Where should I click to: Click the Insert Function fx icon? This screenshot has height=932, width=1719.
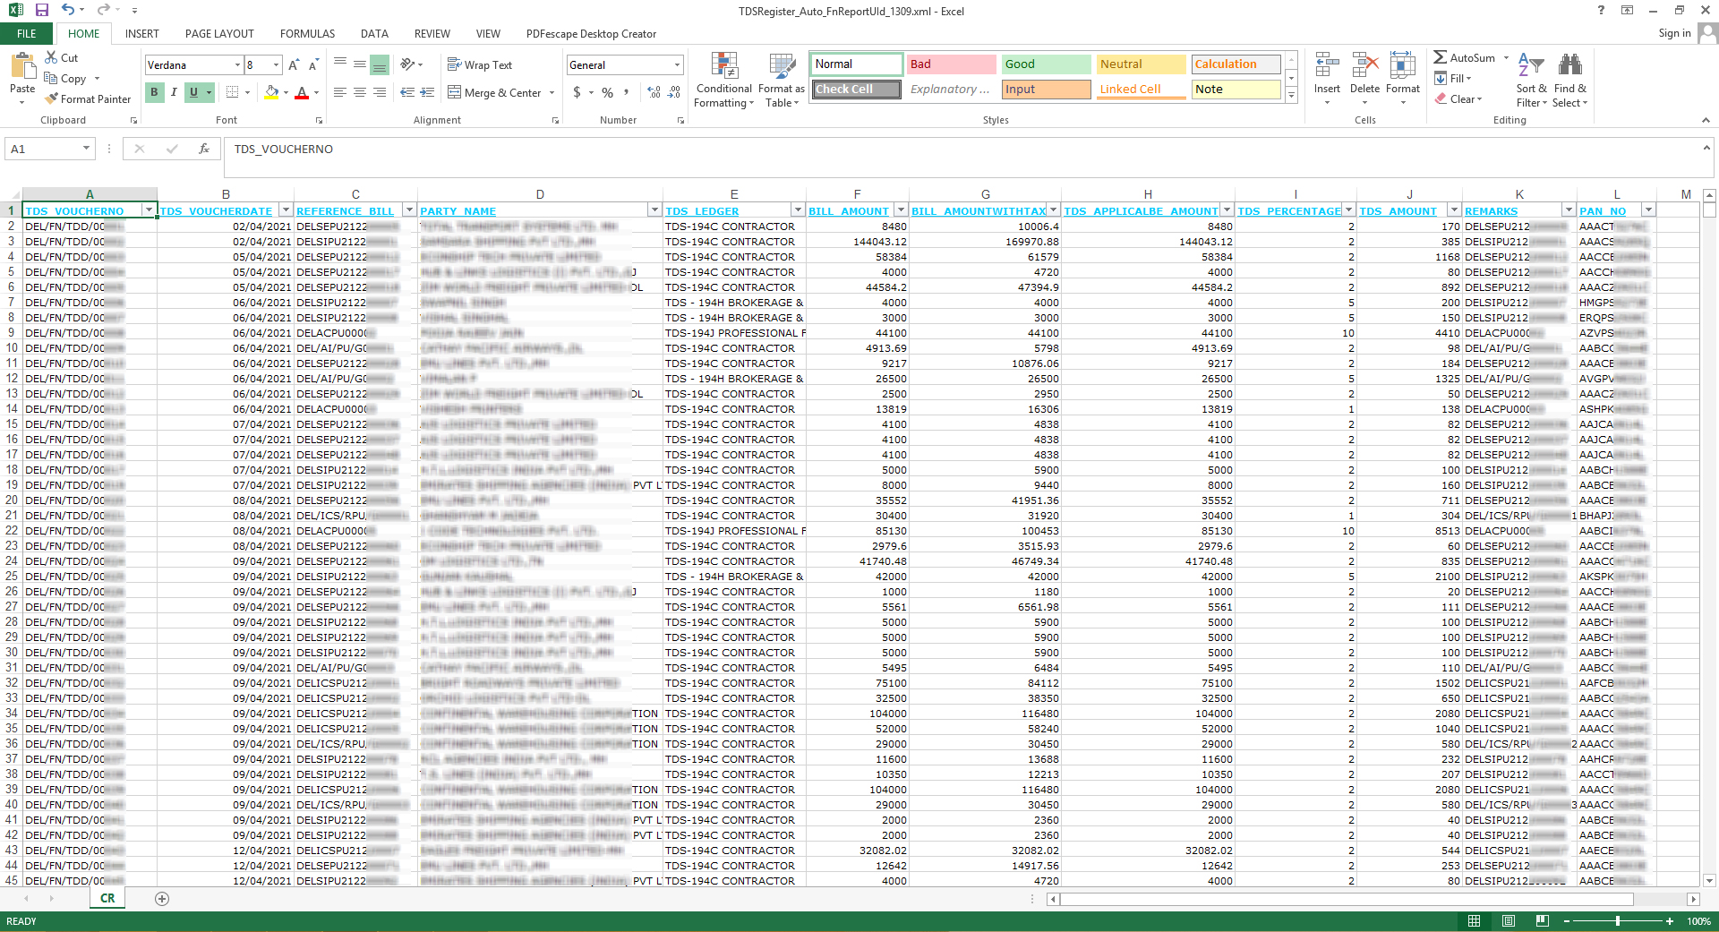click(x=204, y=150)
